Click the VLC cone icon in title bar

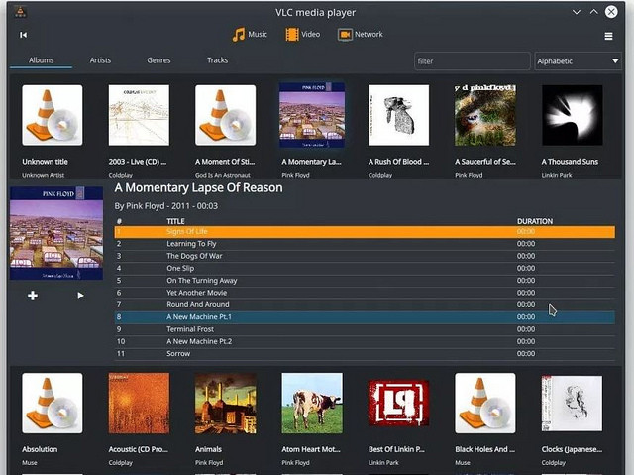[x=20, y=12]
